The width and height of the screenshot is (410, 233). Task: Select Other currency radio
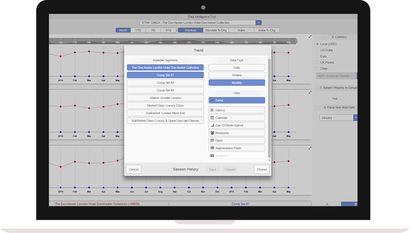point(317,68)
